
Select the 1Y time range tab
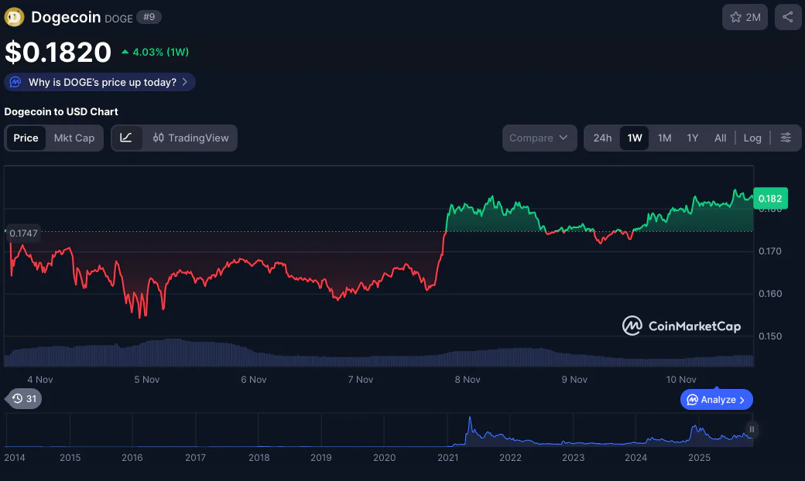[x=693, y=138]
